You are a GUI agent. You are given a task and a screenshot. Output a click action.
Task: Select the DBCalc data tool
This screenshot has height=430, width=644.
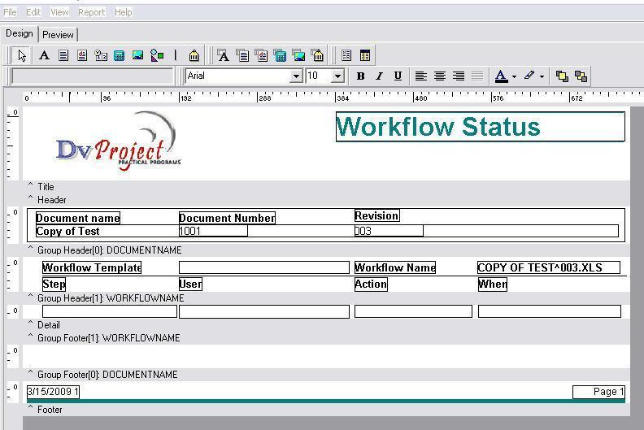pos(280,55)
